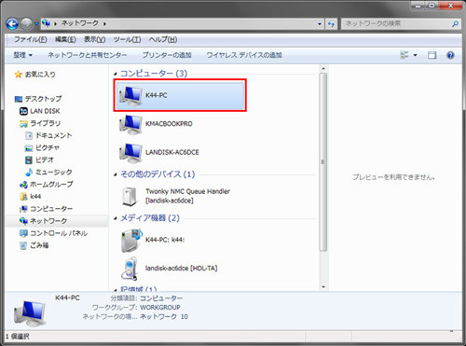466x346 pixels.
Task: Click ネットワークと共有センター button
Action: click(88, 55)
